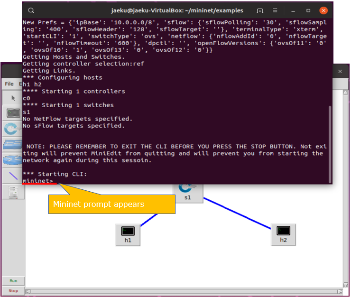Open the MiniEdit File menu

(x=9, y=84)
